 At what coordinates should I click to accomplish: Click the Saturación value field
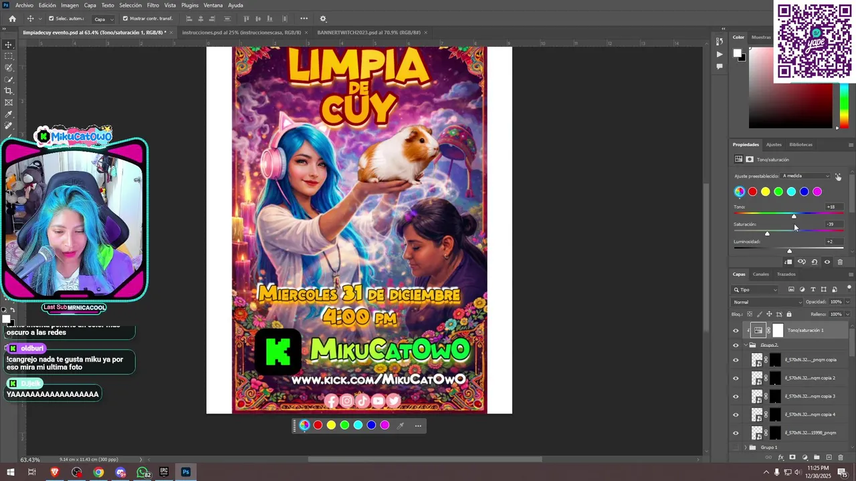[834, 224]
